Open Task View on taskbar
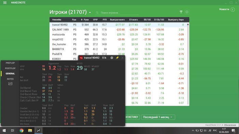 (13, 131)
